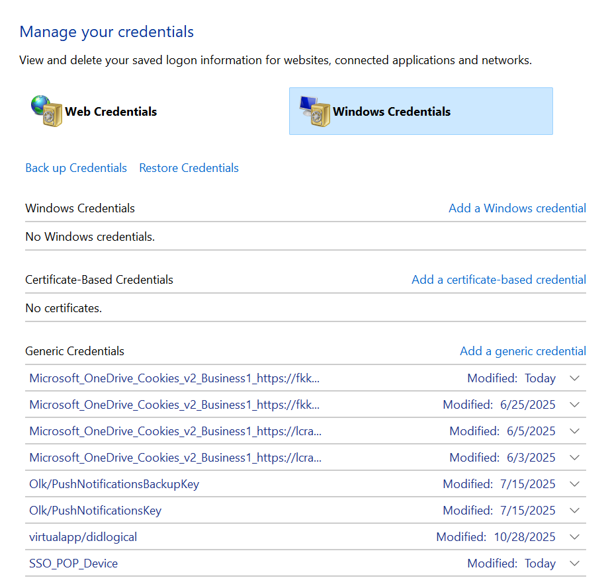608x584 pixels.
Task: Click the Olk/PushNotificationsBackupKey credential name
Action: pyautogui.click(x=114, y=484)
